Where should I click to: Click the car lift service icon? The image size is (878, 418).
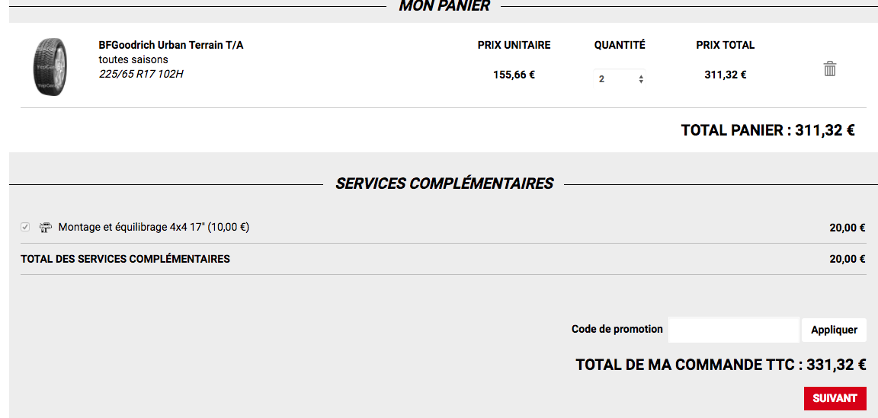46,227
